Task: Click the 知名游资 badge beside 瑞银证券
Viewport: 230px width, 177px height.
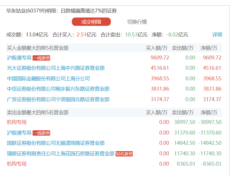Action: [124, 154]
